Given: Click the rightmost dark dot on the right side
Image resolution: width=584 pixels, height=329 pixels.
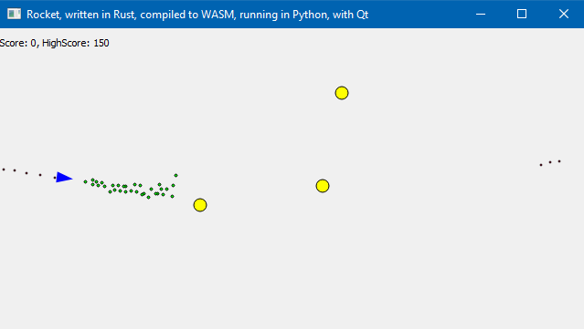Looking at the screenshot, I should pos(559,161).
